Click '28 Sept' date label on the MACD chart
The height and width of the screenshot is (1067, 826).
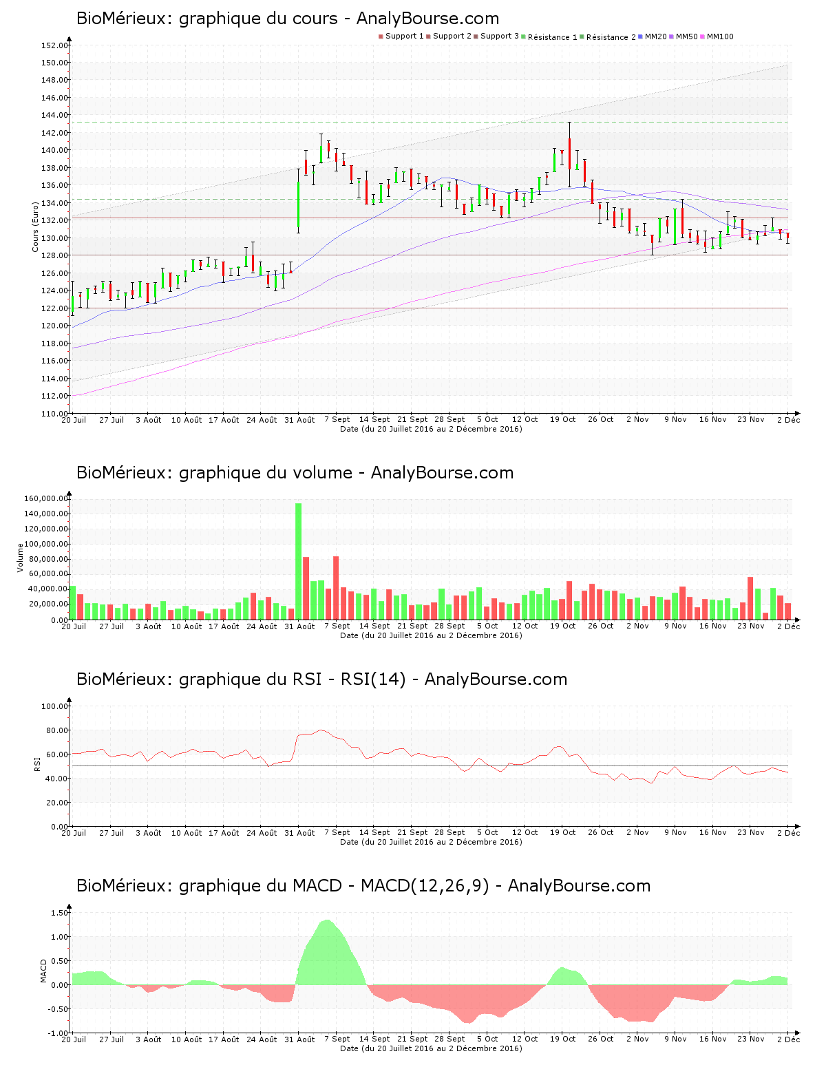(449, 1039)
